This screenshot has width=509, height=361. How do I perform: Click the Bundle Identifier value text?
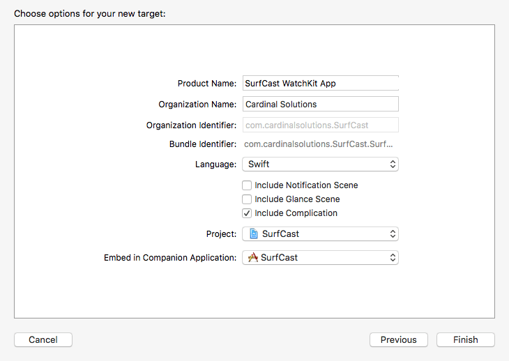pos(318,144)
